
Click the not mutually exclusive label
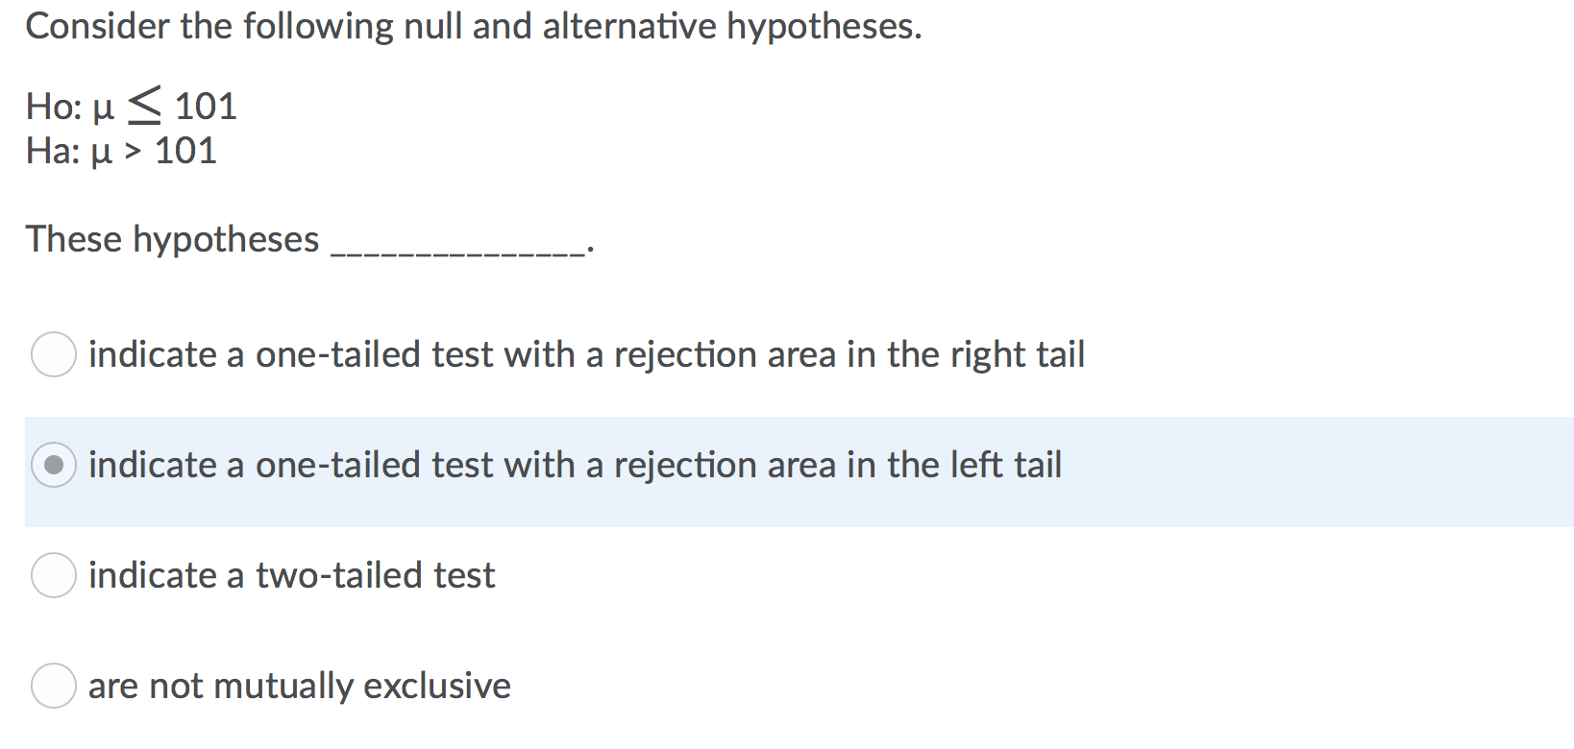click(x=299, y=686)
